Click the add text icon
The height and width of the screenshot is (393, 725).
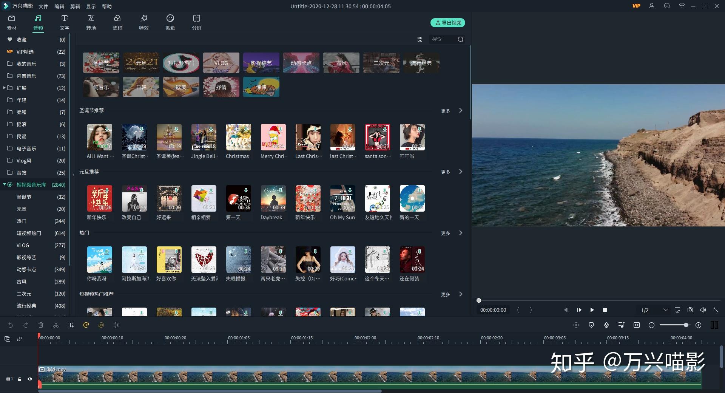(x=71, y=325)
